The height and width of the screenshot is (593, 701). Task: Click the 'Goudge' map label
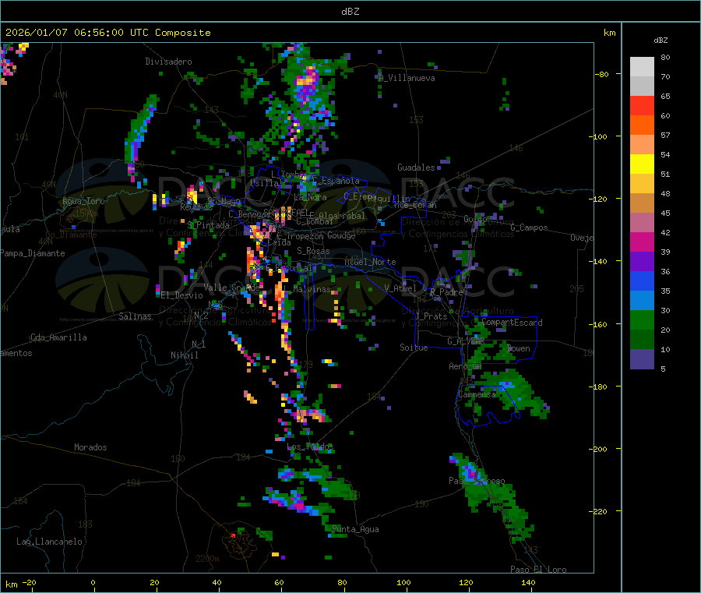[x=341, y=235]
